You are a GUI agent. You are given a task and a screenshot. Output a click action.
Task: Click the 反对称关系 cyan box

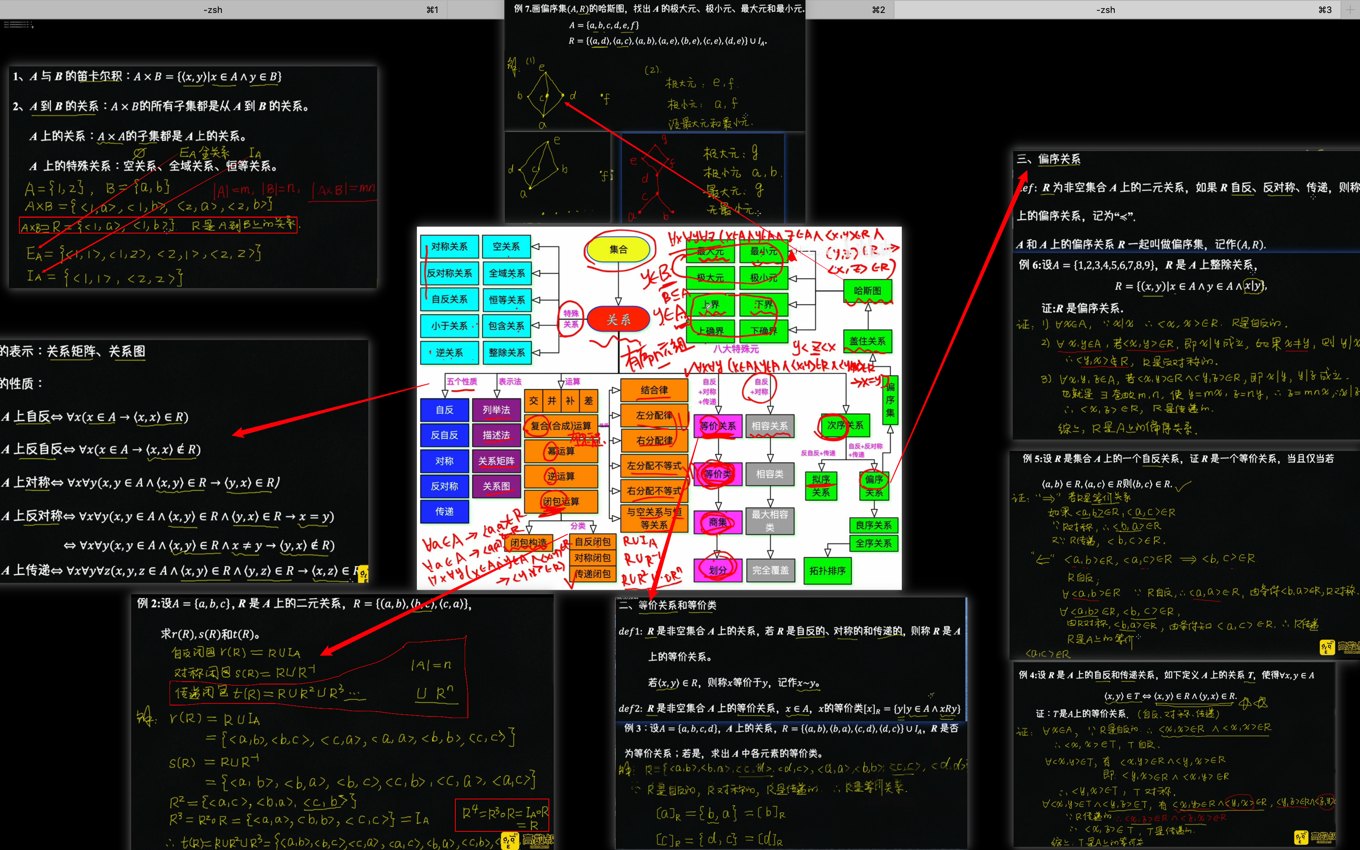[449, 273]
